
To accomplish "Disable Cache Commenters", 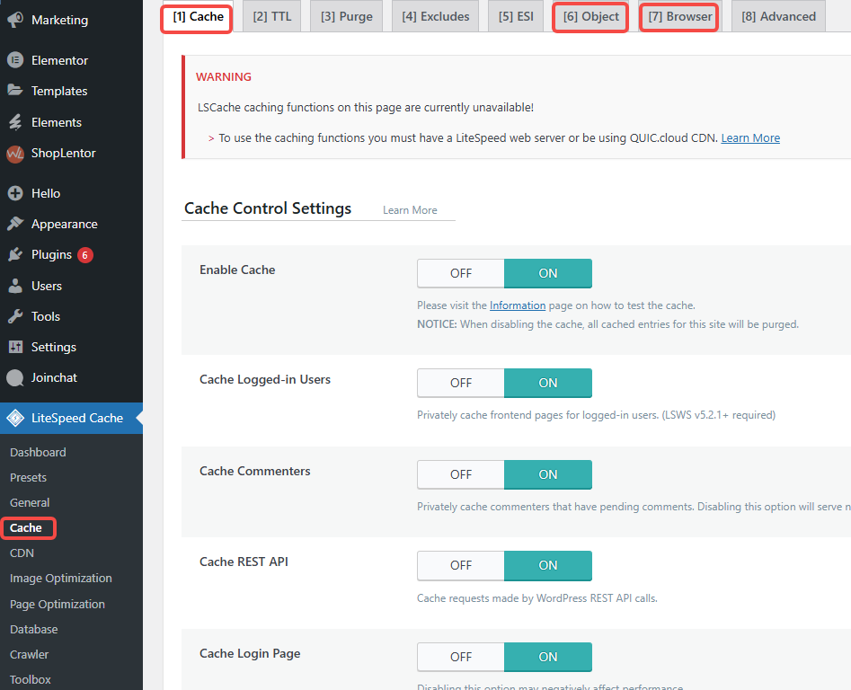I will 460,474.
